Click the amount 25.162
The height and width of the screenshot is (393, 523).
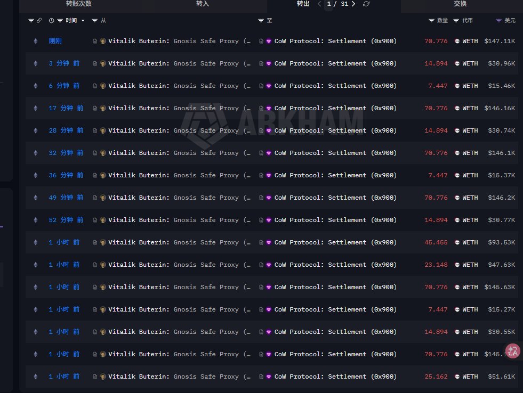pos(436,376)
